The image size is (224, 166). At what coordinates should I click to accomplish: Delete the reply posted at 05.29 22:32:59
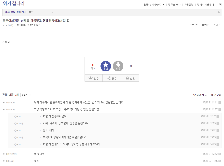pos(218,123)
